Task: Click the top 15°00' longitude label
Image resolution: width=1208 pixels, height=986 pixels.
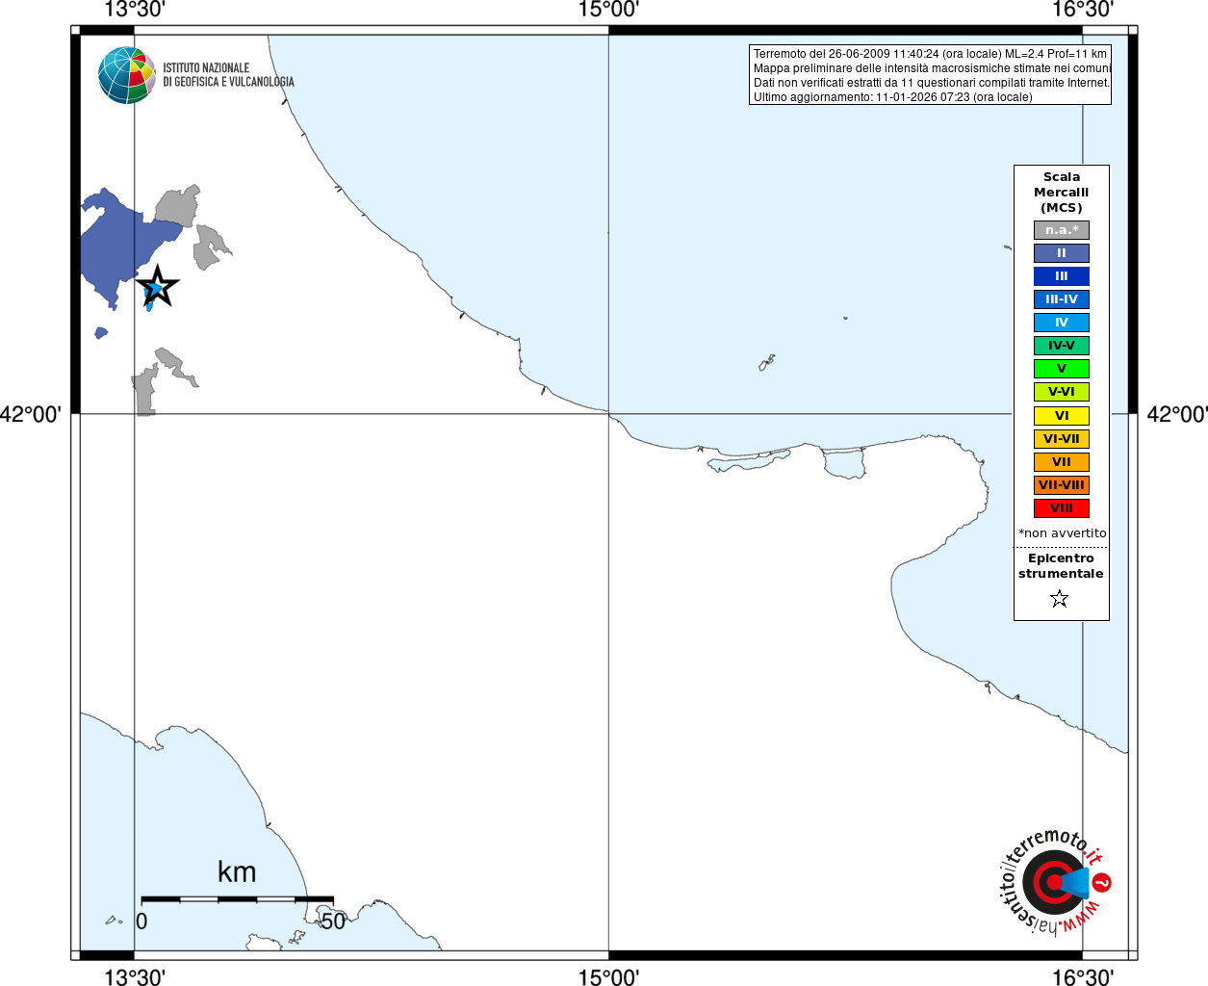Action: [608, 11]
